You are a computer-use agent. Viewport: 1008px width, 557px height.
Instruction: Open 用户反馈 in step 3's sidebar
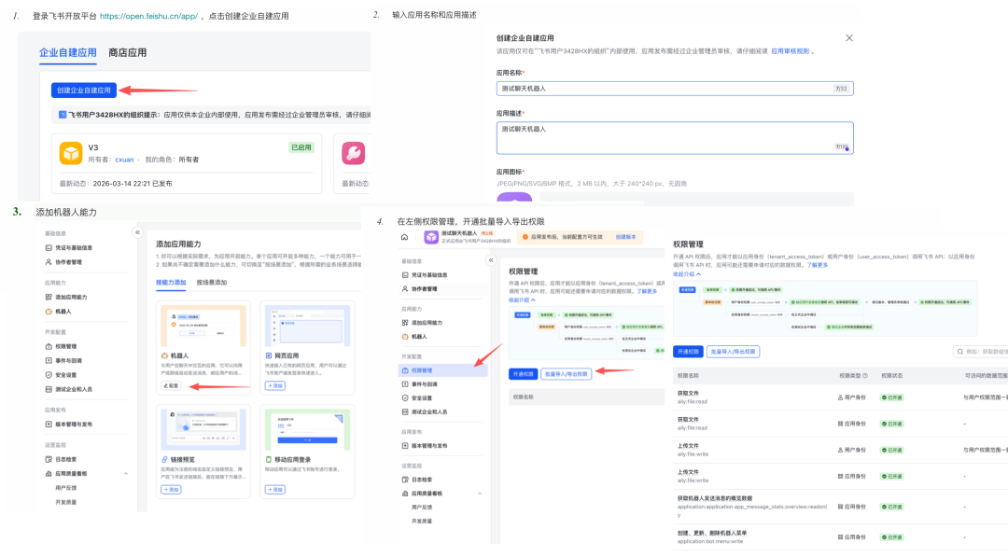click(x=66, y=488)
